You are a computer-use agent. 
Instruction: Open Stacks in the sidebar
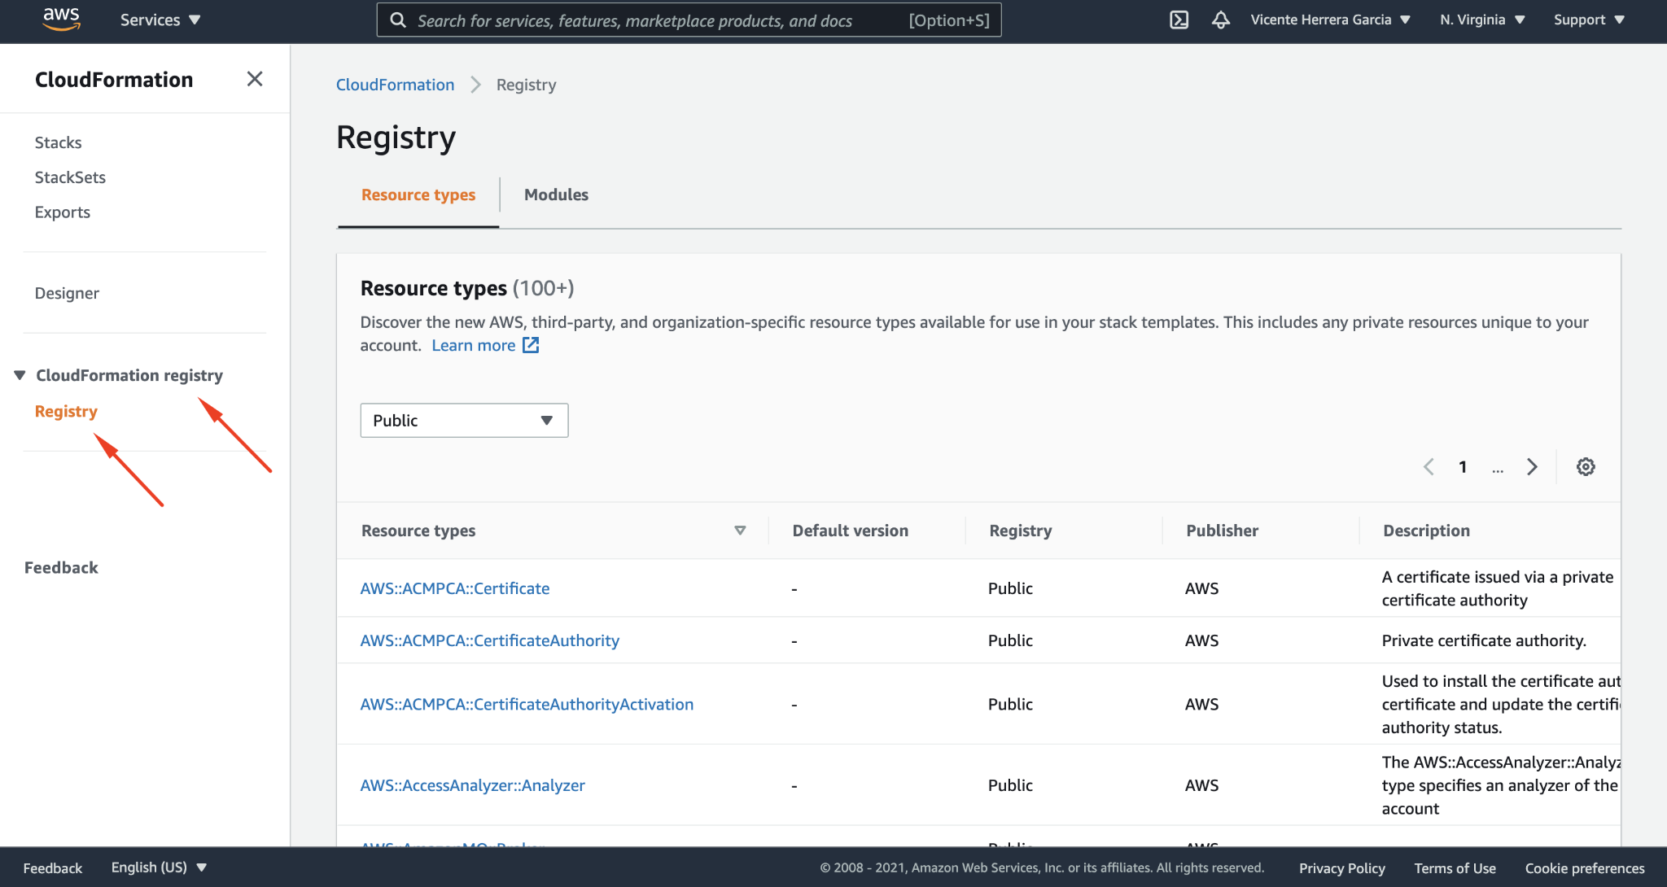pyautogui.click(x=58, y=142)
